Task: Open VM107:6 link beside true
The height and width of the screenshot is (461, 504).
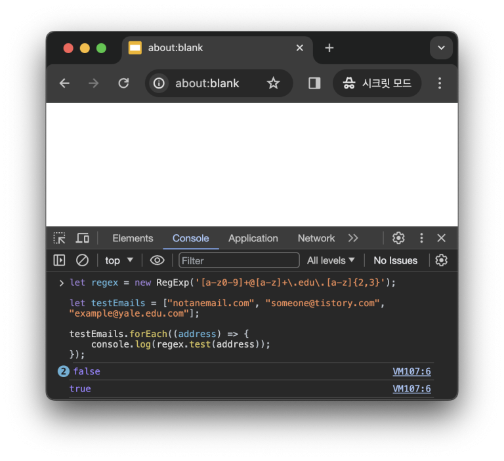Action: click(x=411, y=389)
